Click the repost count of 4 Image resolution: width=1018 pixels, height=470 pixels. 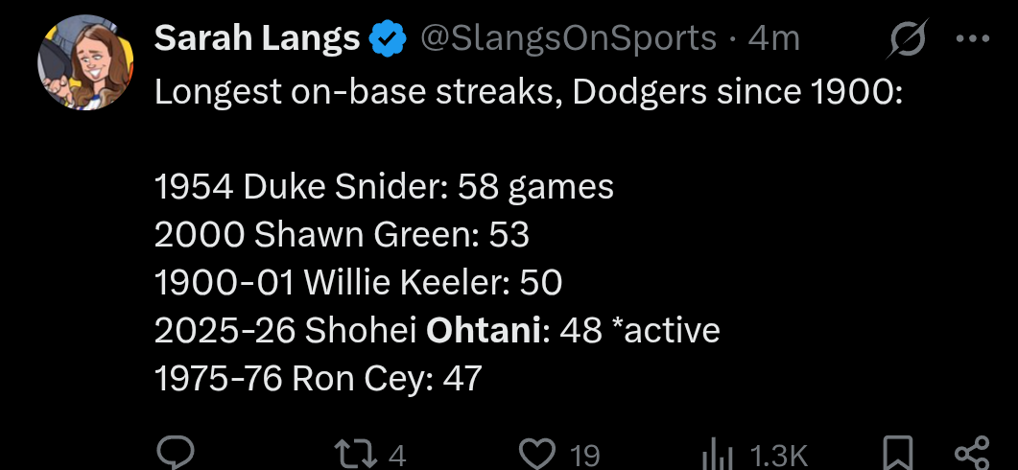(x=397, y=455)
